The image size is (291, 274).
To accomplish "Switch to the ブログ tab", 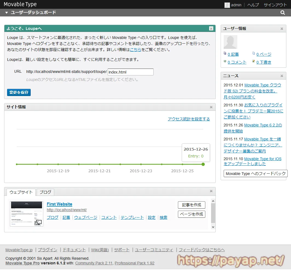I will point(45,192).
